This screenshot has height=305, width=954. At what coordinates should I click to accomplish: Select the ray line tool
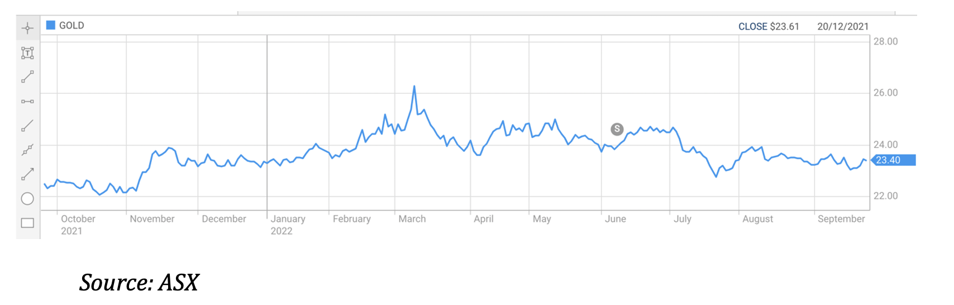click(x=27, y=126)
